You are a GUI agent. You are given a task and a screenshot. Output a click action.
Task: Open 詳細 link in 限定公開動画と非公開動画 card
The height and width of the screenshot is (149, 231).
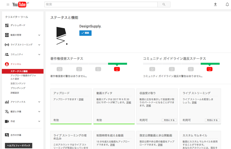(160, 145)
